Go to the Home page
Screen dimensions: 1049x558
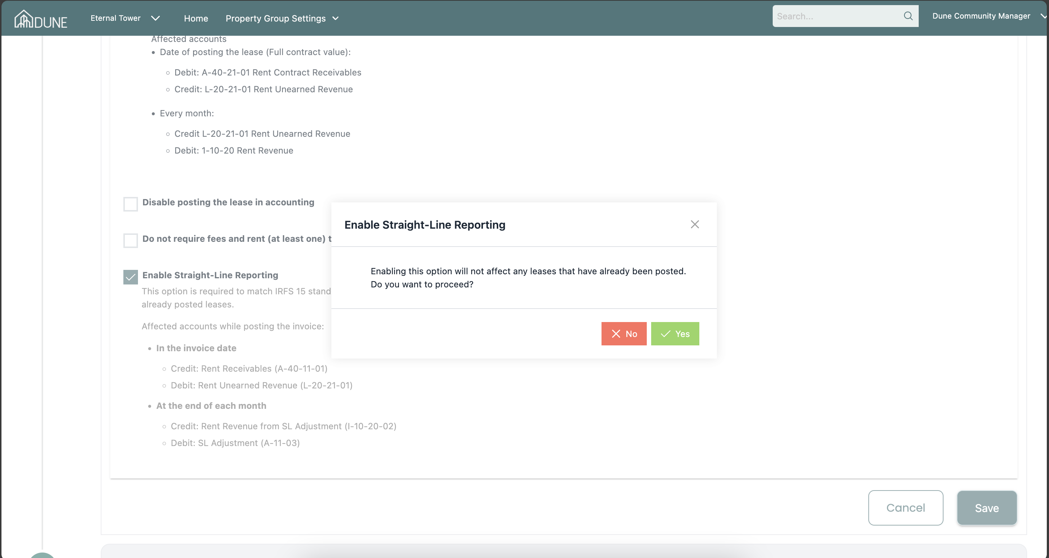[x=196, y=18]
